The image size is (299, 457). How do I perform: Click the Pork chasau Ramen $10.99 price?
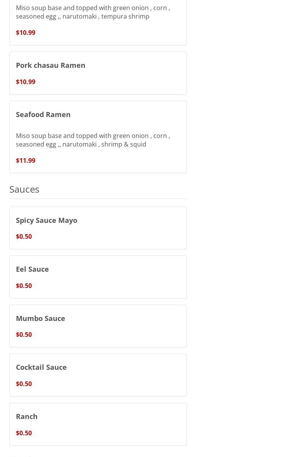tap(26, 82)
